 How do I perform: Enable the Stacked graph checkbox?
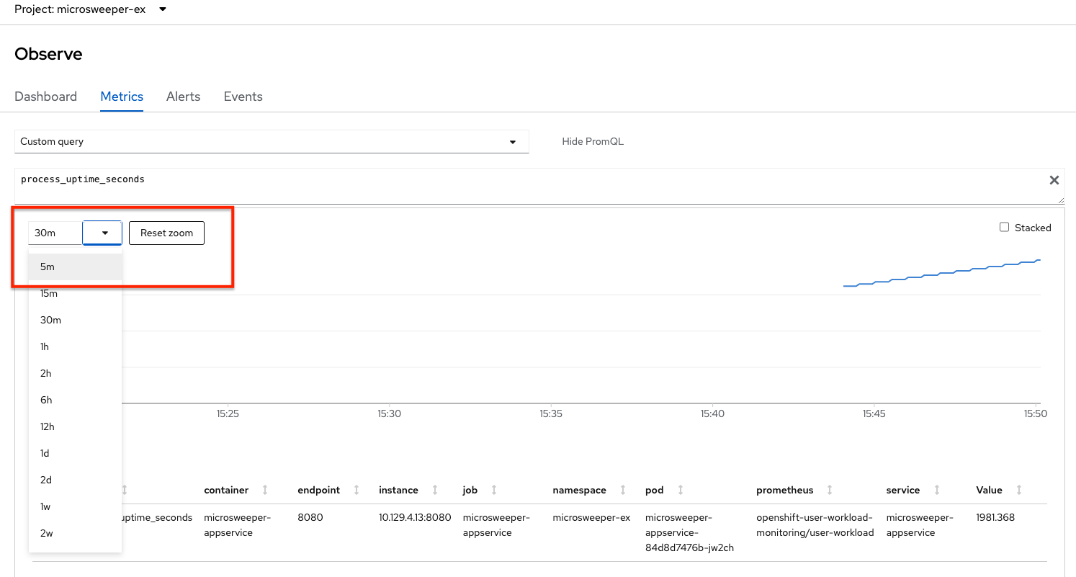pyautogui.click(x=1004, y=227)
